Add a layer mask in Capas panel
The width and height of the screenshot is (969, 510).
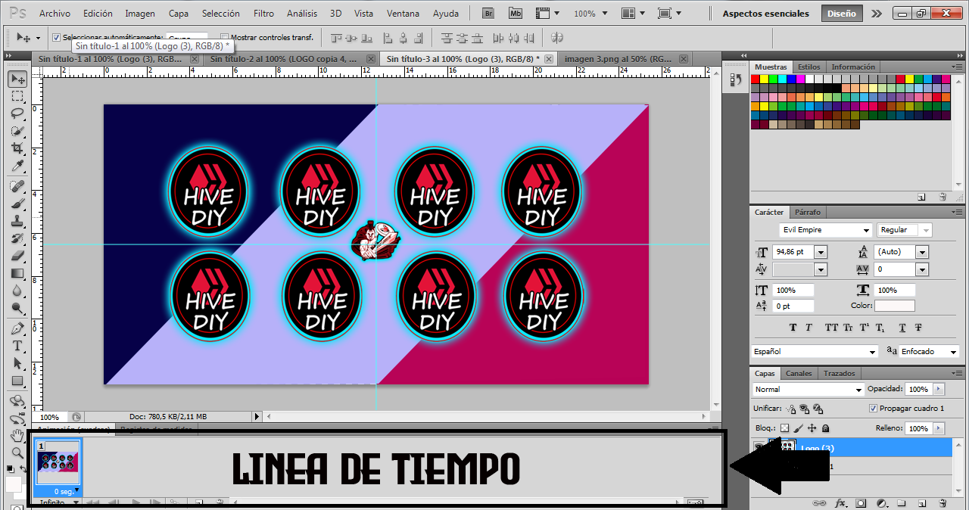861,503
